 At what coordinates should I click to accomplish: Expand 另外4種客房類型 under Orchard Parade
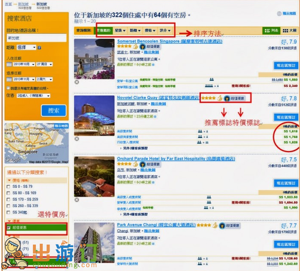pos(134,214)
